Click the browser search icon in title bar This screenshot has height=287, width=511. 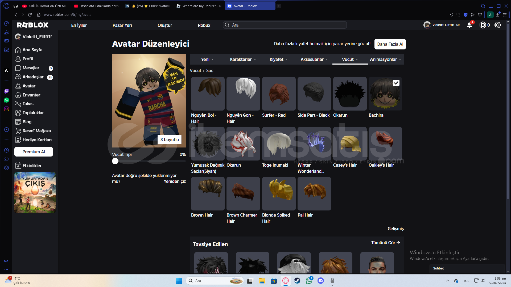(x=483, y=6)
